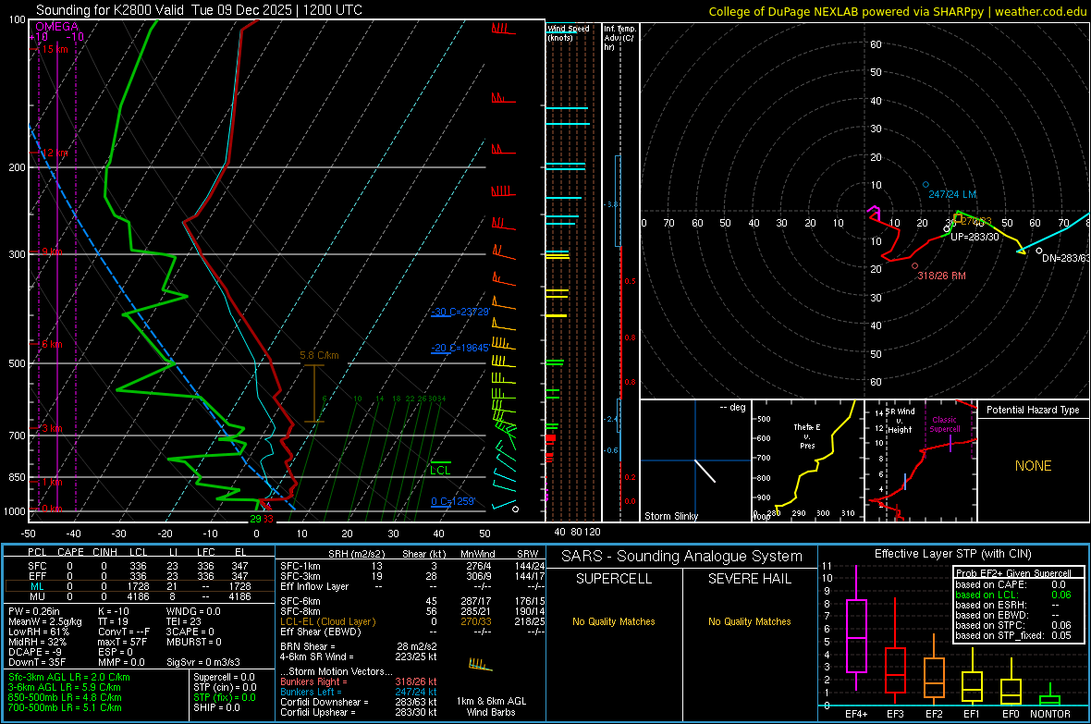Screen dimensions: 1091x724
Task: Click the BRN Shear value row
Action: [359, 646]
